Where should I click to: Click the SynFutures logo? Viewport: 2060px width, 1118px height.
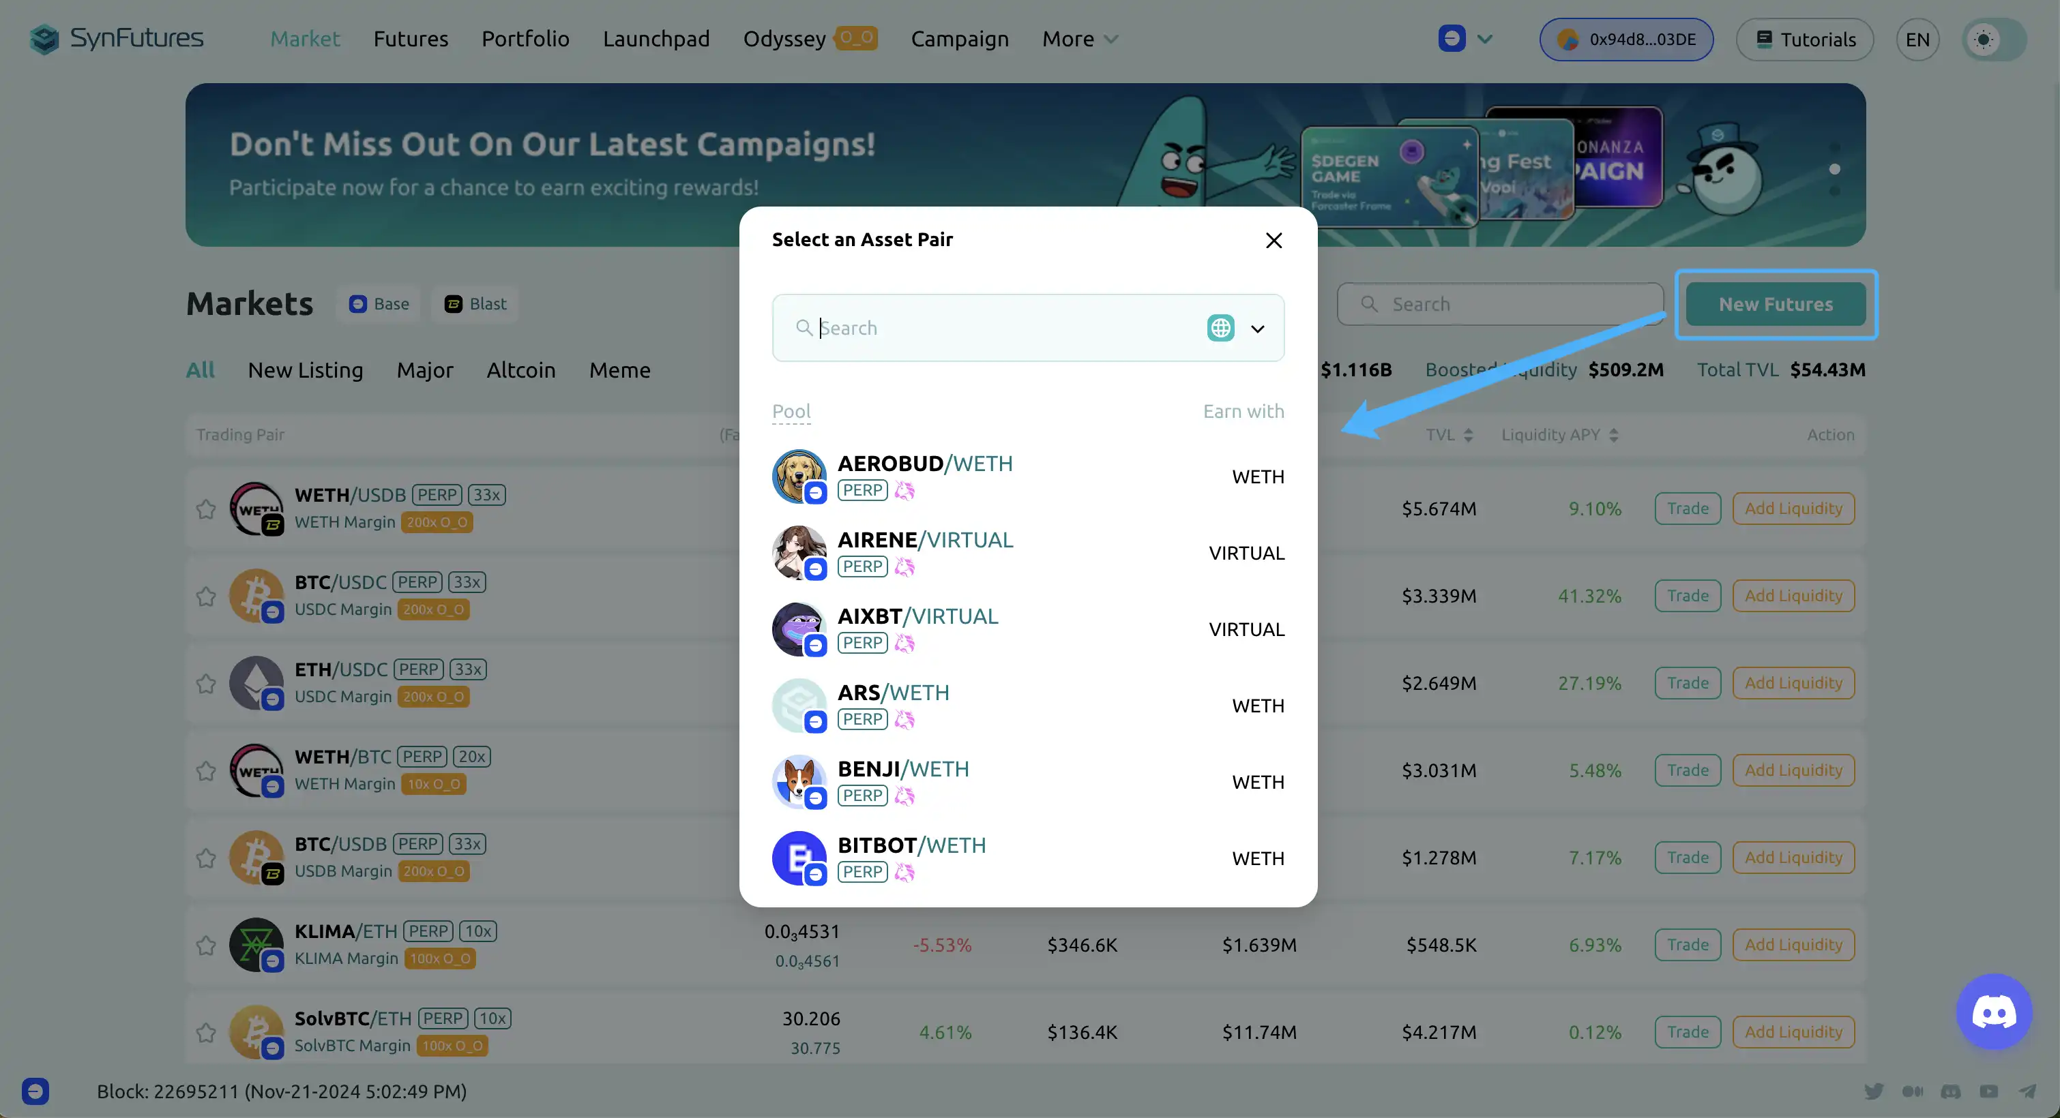pos(117,38)
